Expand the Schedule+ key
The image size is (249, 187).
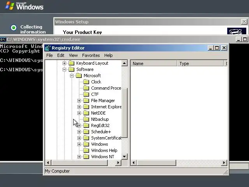pos(79,132)
